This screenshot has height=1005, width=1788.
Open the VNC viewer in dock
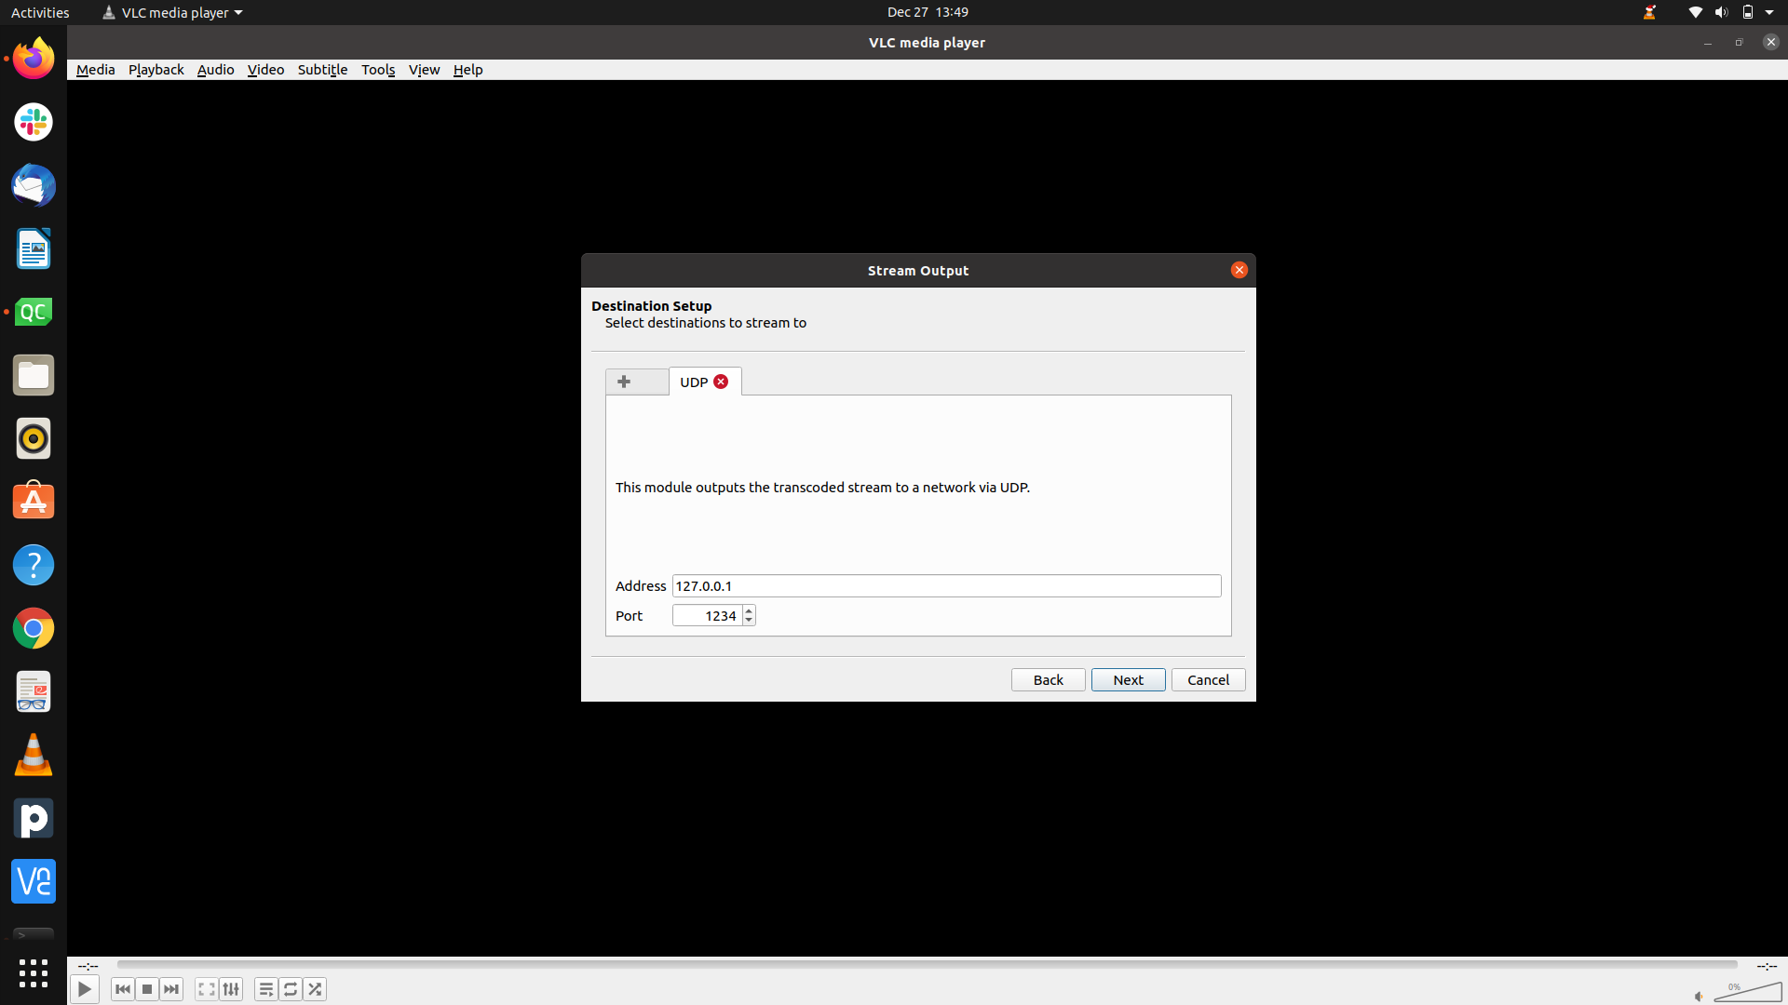point(34,881)
